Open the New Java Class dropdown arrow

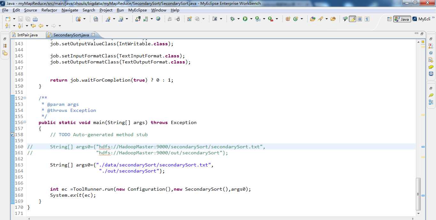(x=302, y=19)
